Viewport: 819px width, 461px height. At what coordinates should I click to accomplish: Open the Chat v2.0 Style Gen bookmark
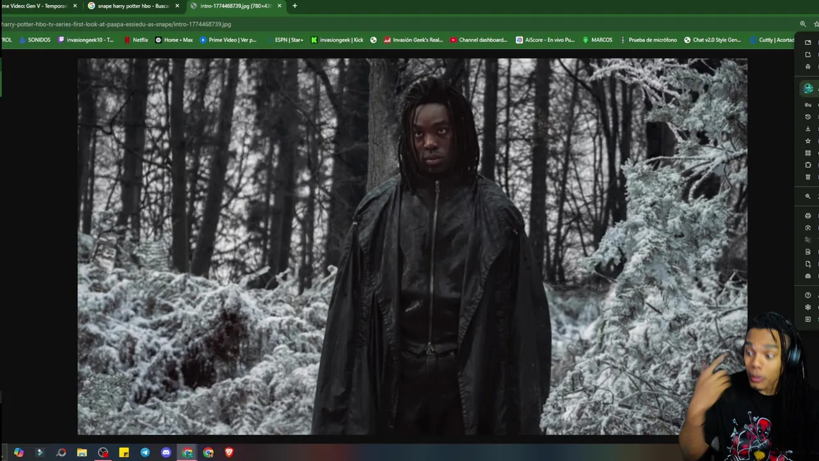(712, 40)
